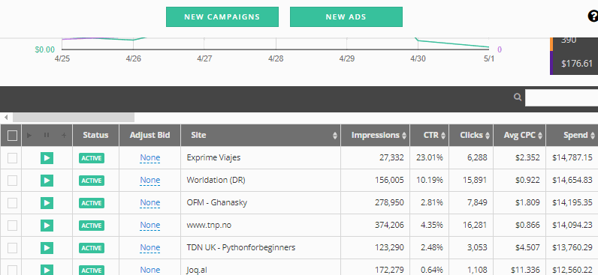Check the box for OFM - Ghanasky row

point(12,203)
